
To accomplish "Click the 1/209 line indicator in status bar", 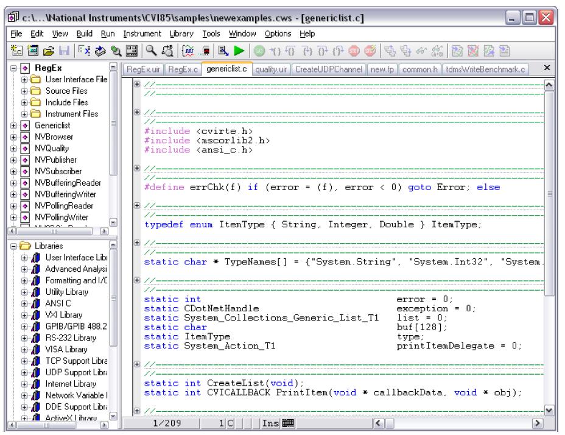I will [167, 423].
